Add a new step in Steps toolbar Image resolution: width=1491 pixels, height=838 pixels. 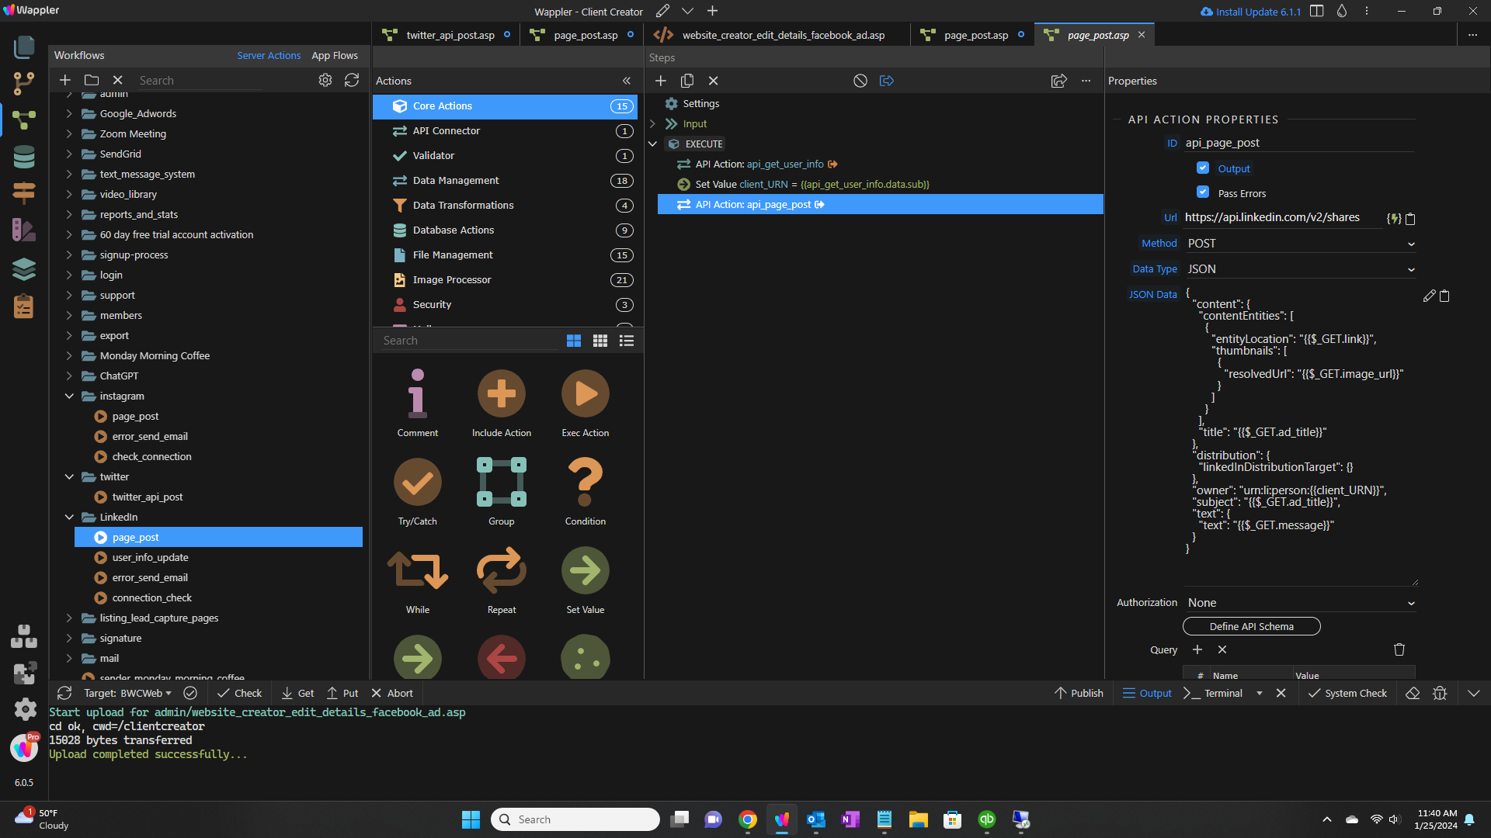click(x=661, y=81)
